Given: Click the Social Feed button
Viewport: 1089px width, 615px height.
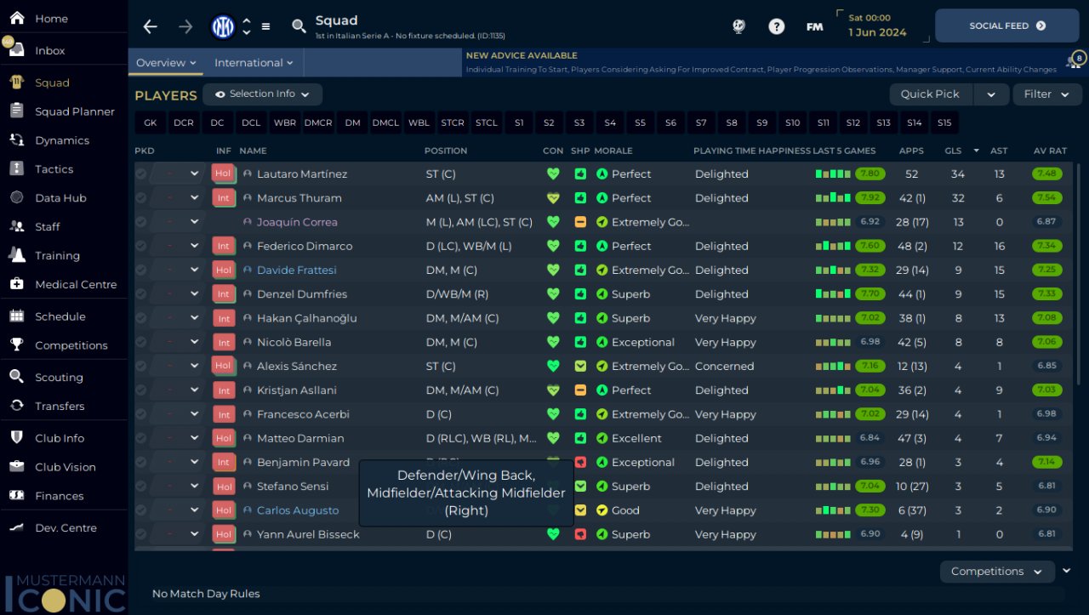Looking at the screenshot, I should click(1006, 26).
